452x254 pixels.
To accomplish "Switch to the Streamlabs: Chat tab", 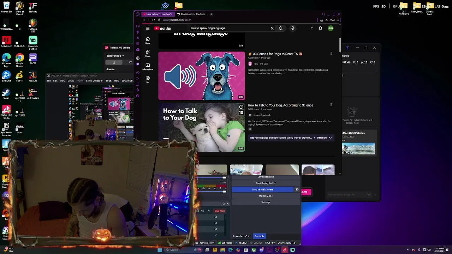I will 241,236.
